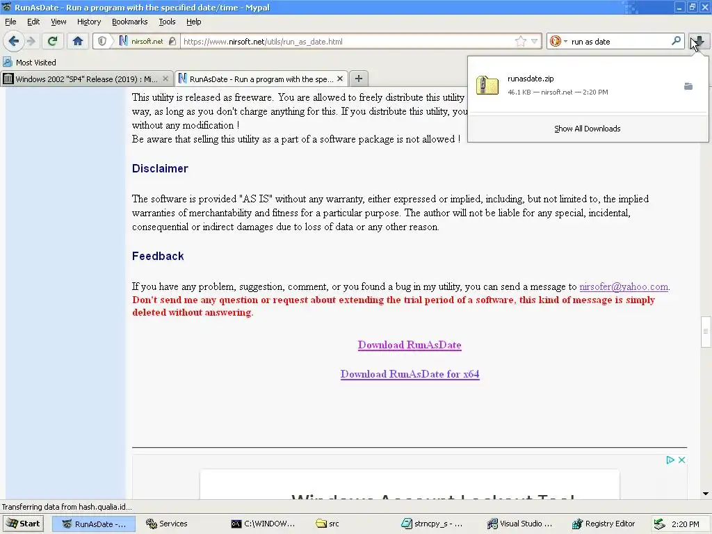This screenshot has height=534, width=712.
Task: Select the RunAsDate tab
Action: pos(261,79)
